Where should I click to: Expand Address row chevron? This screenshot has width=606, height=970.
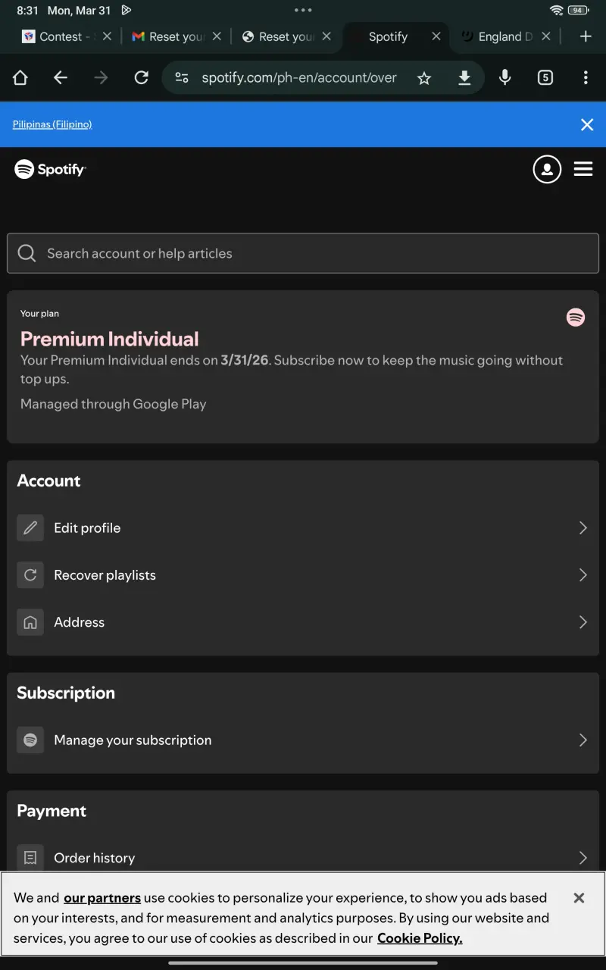tap(583, 622)
